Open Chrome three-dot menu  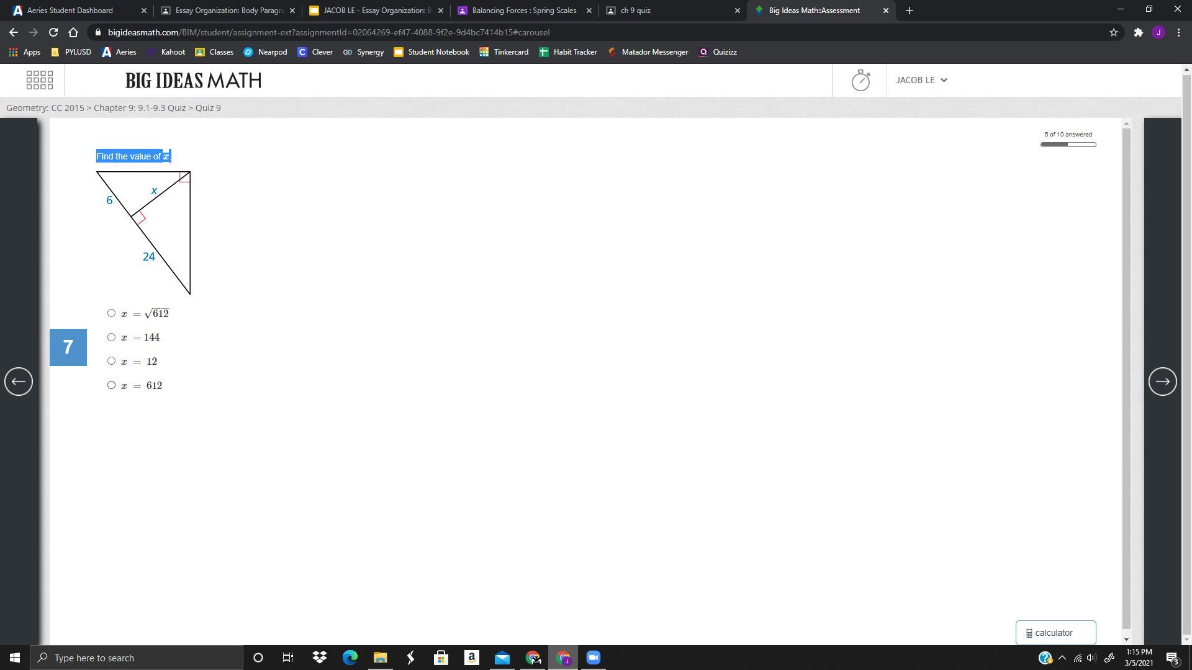(x=1178, y=32)
